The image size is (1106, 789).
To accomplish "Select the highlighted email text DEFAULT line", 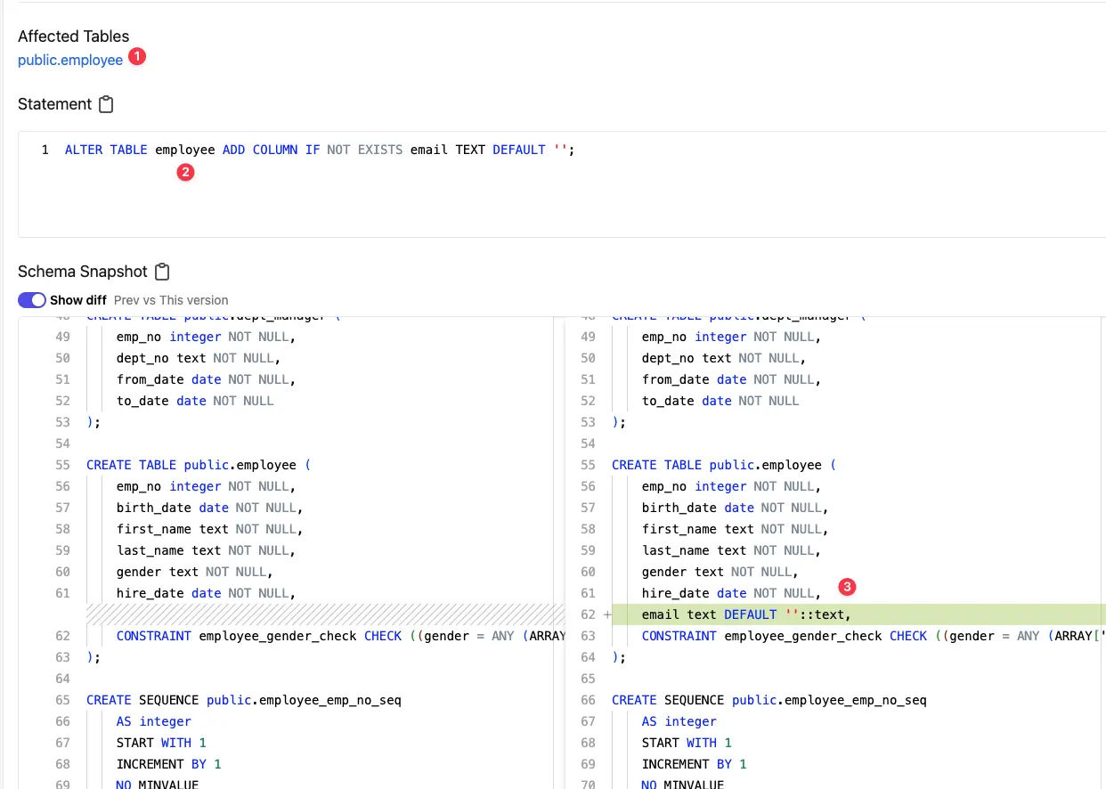I will tap(746, 614).
